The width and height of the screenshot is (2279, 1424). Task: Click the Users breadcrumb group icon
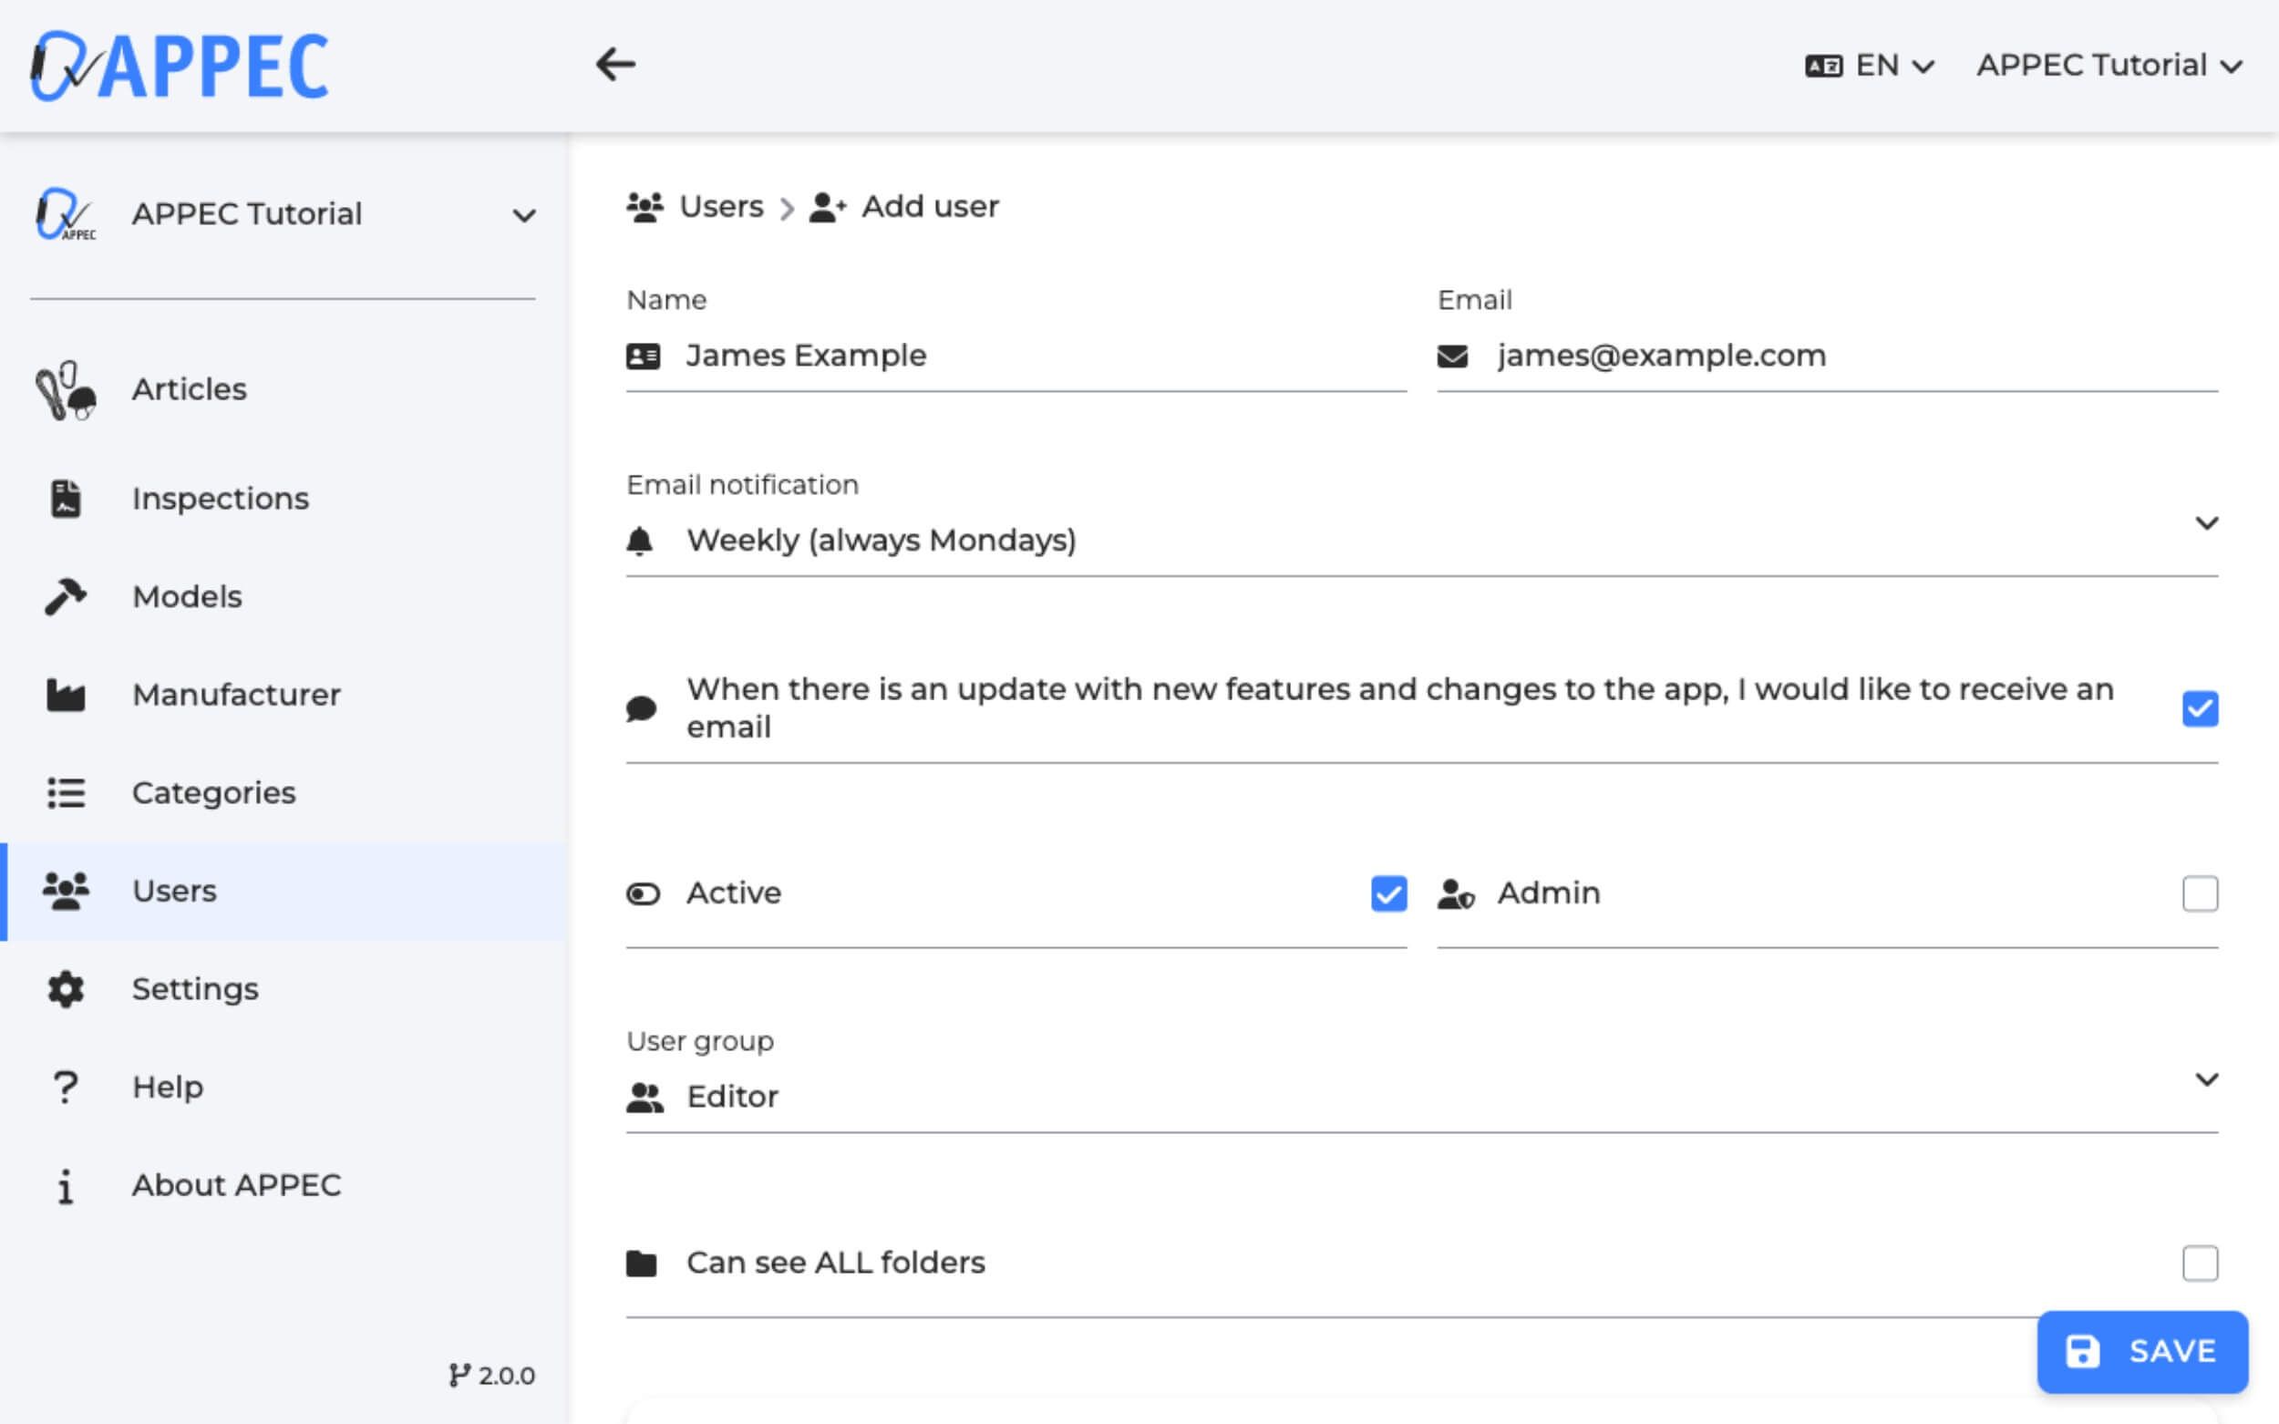(645, 206)
